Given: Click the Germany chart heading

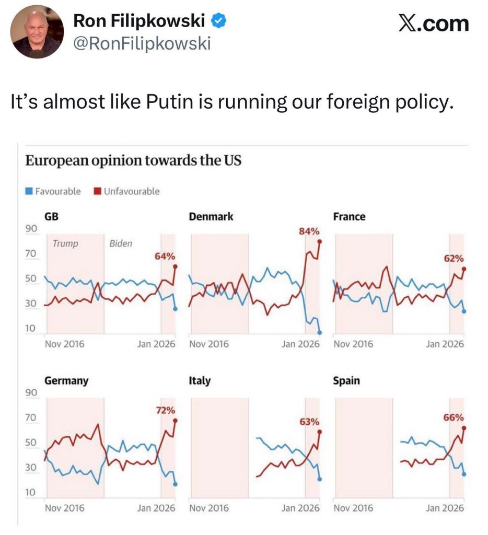Looking at the screenshot, I should coord(66,380).
